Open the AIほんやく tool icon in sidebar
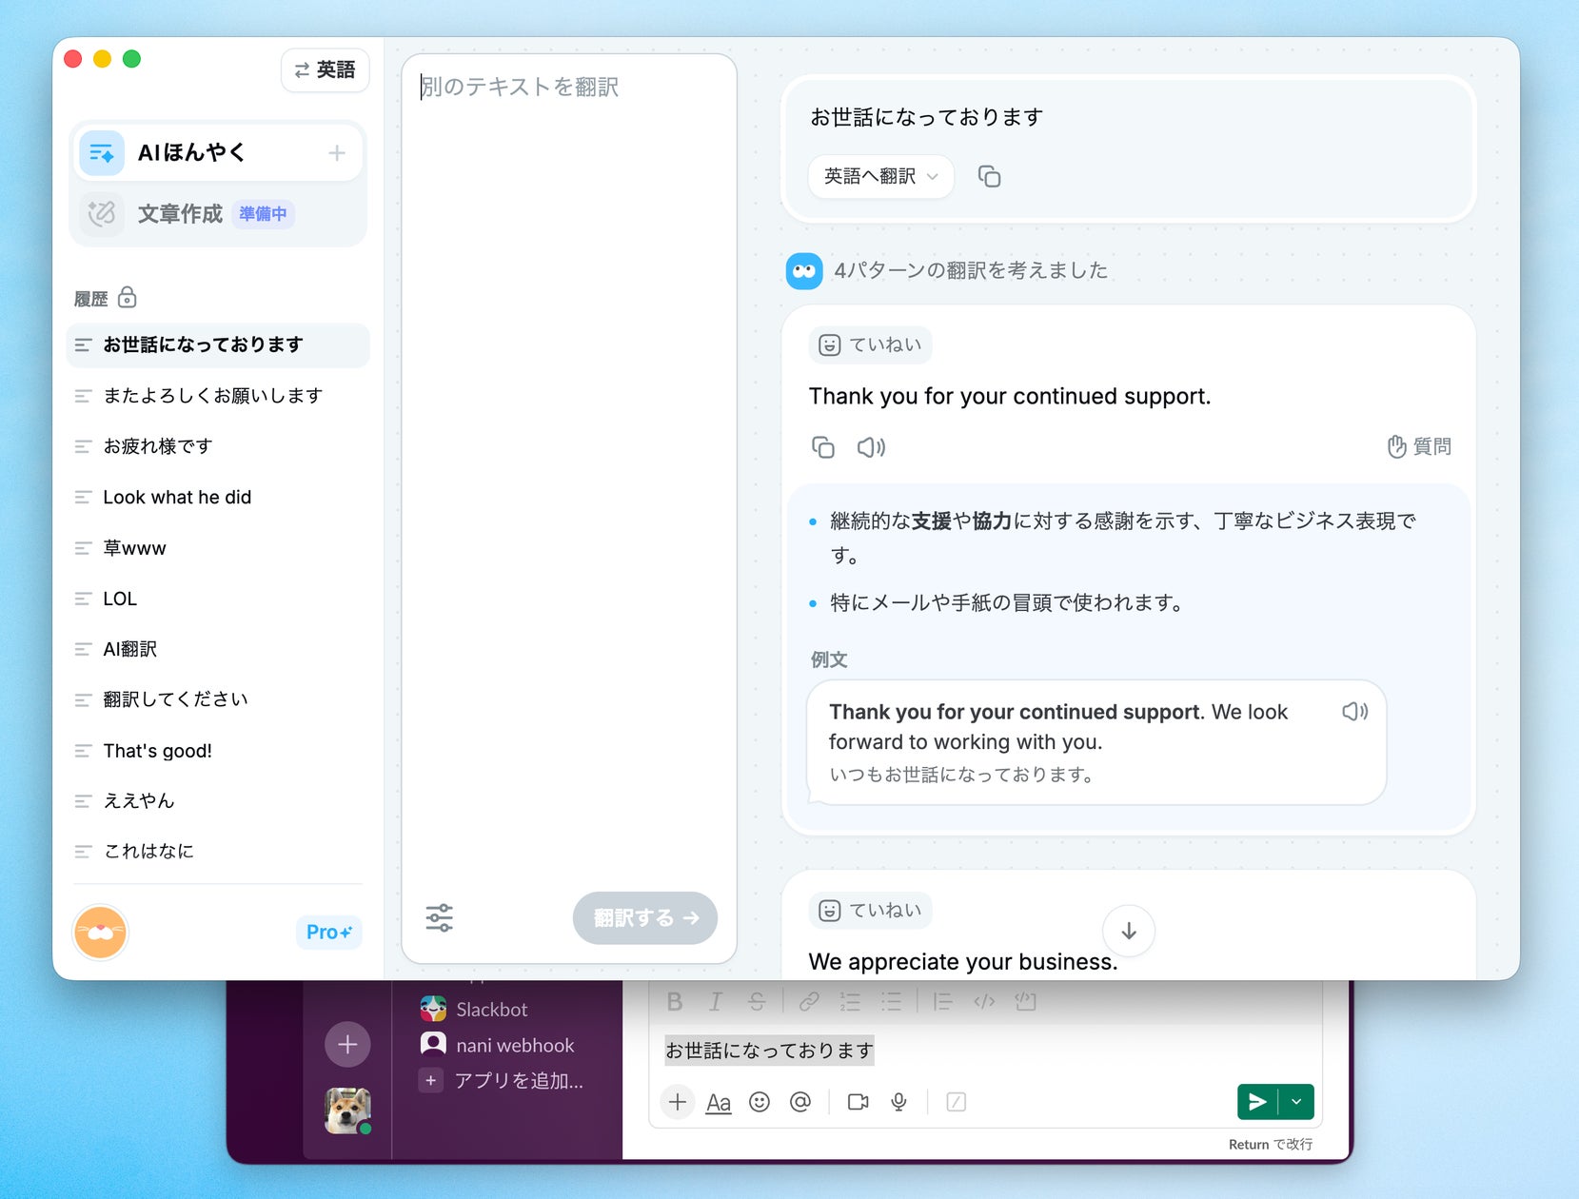The height and width of the screenshot is (1199, 1579). click(101, 151)
